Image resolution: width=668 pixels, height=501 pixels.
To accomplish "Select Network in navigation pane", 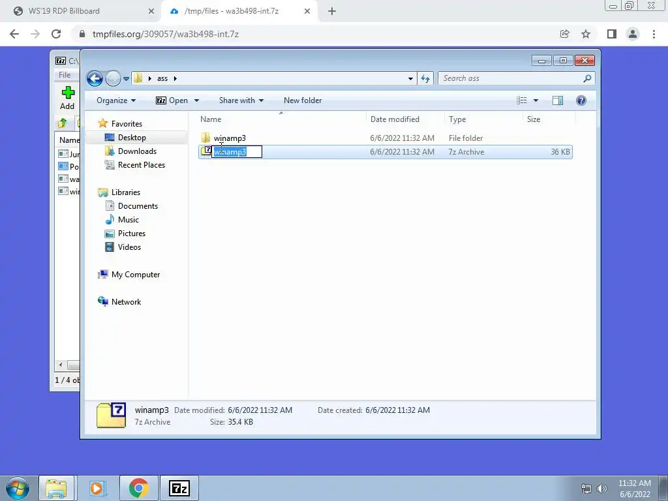I will (x=126, y=302).
